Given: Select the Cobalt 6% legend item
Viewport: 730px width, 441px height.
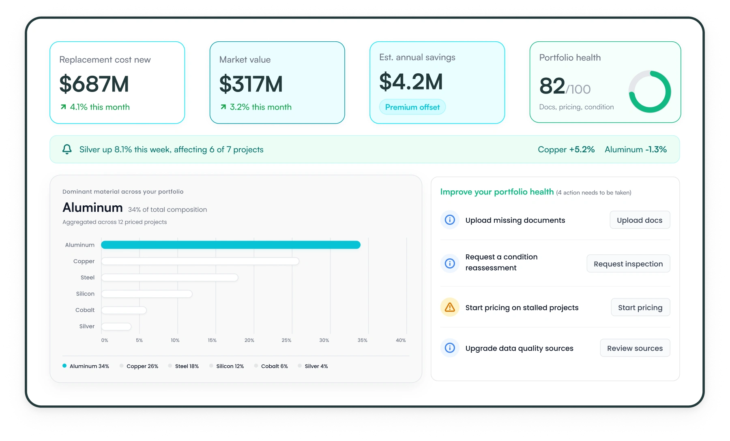Looking at the screenshot, I should point(271,366).
